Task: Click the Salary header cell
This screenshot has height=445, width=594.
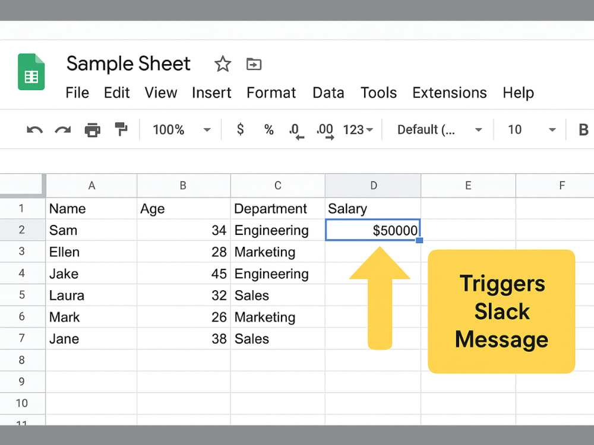Action: (x=373, y=208)
